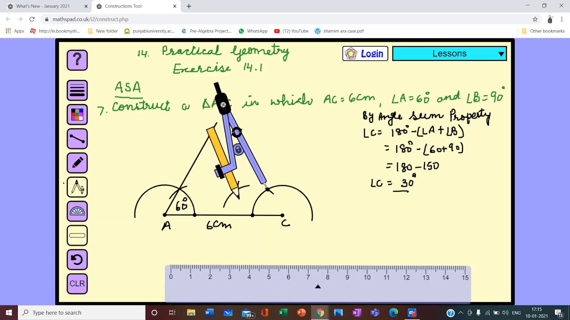This screenshot has height=320, width=570.
Task: Select the ruler tool in sidebar
Action: [x=77, y=235]
